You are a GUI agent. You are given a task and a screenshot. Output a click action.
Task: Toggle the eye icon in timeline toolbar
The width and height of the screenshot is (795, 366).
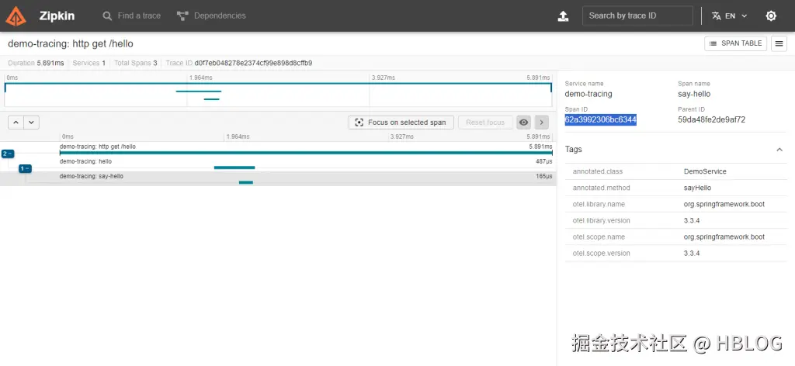[524, 122]
